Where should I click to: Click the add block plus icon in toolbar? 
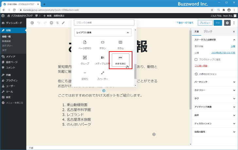[x=32, y=23]
